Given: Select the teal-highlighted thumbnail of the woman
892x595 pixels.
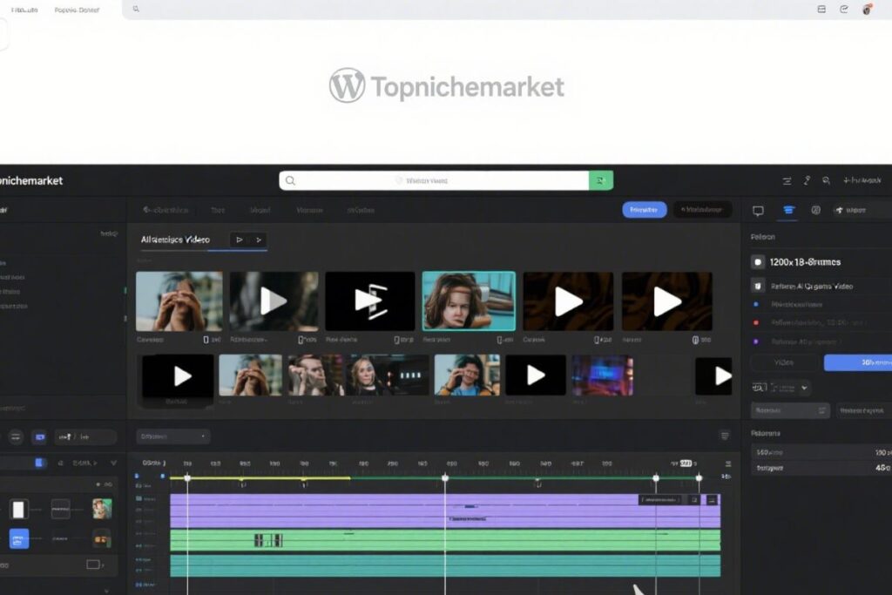Looking at the screenshot, I should pyautogui.click(x=469, y=301).
